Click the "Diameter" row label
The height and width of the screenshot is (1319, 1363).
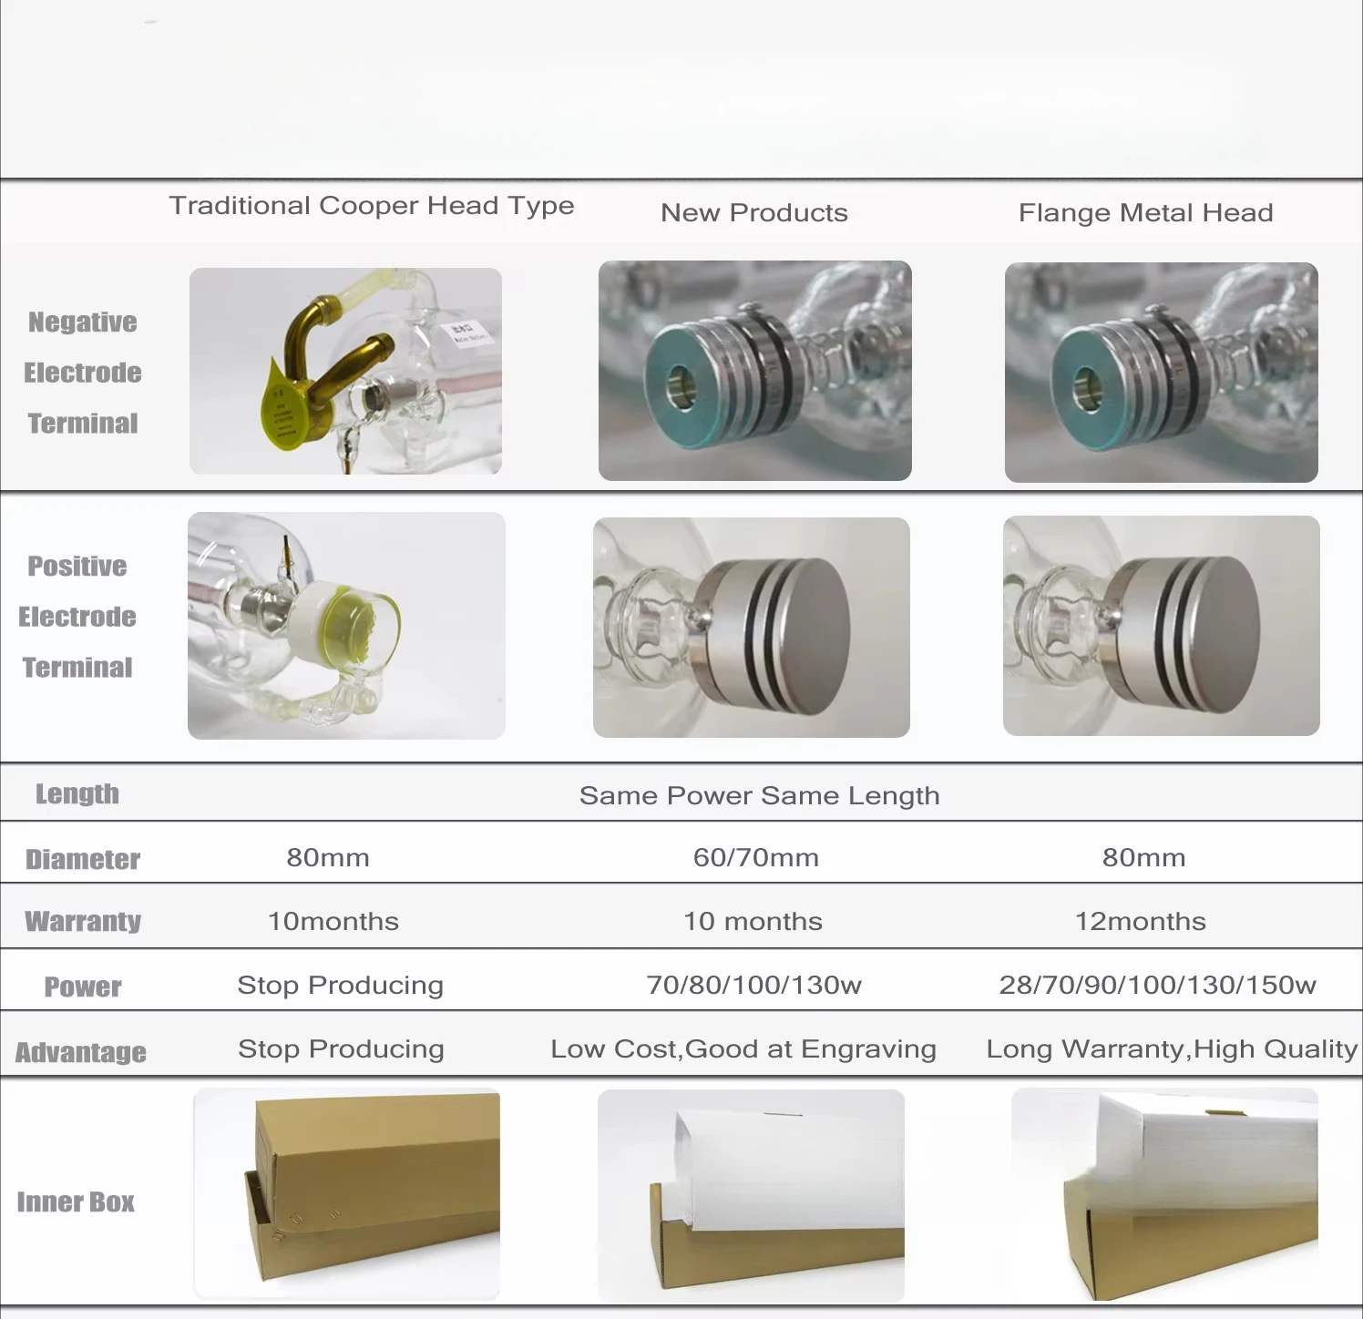tap(83, 859)
